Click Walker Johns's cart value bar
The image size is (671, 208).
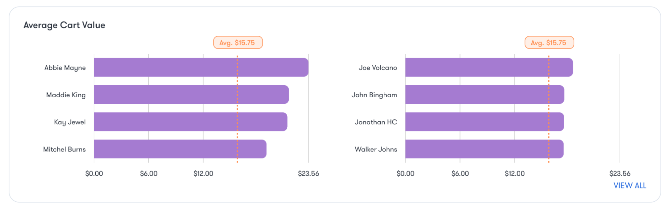tap(484, 149)
